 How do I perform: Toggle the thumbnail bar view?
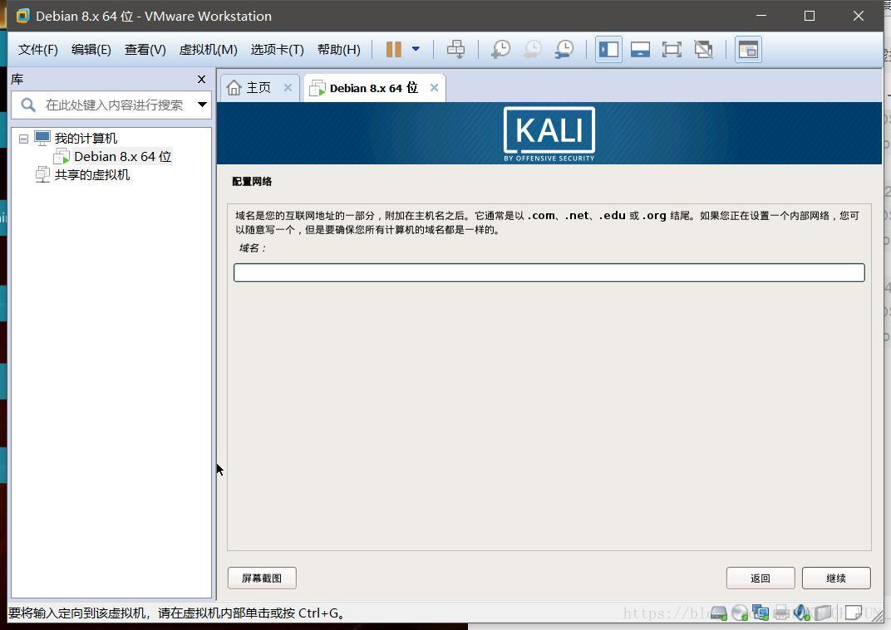(640, 49)
